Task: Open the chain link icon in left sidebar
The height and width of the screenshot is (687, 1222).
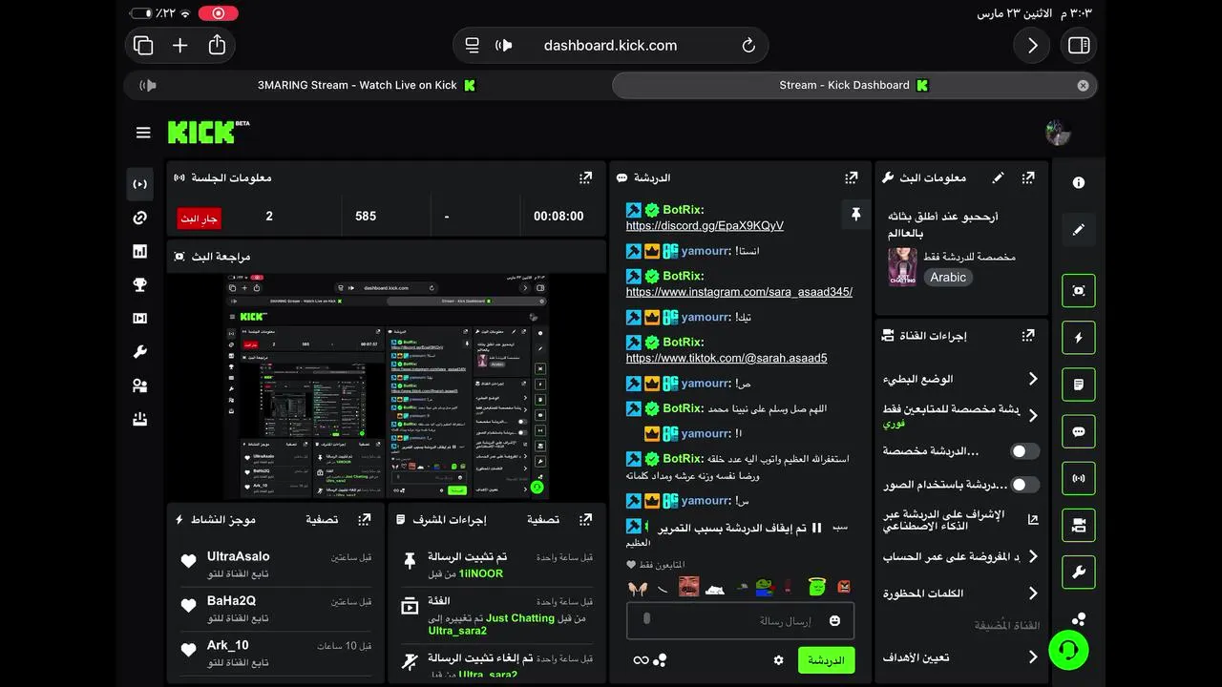Action: (x=140, y=218)
